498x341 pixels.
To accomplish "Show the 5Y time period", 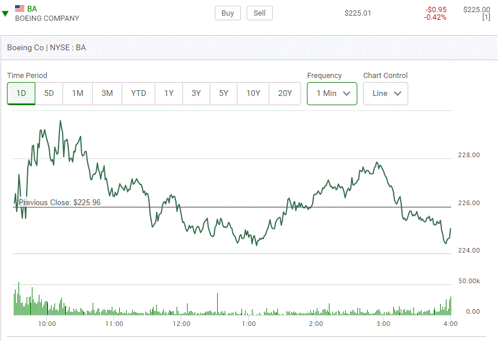I will tap(224, 93).
